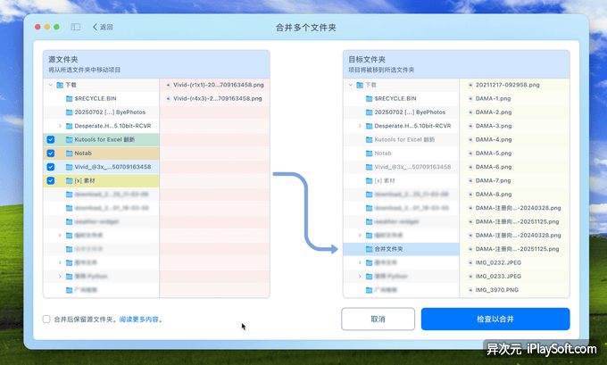
Task: Click the 检查以合并 button
Action: point(495,319)
